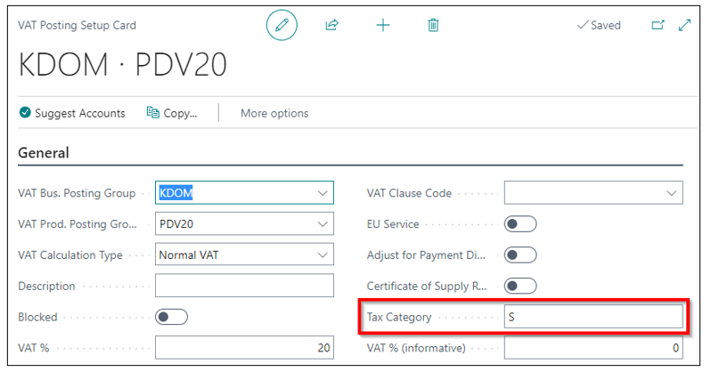
Task: Expand VAT Calculation Type dropdown
Action: coord(323,255)
